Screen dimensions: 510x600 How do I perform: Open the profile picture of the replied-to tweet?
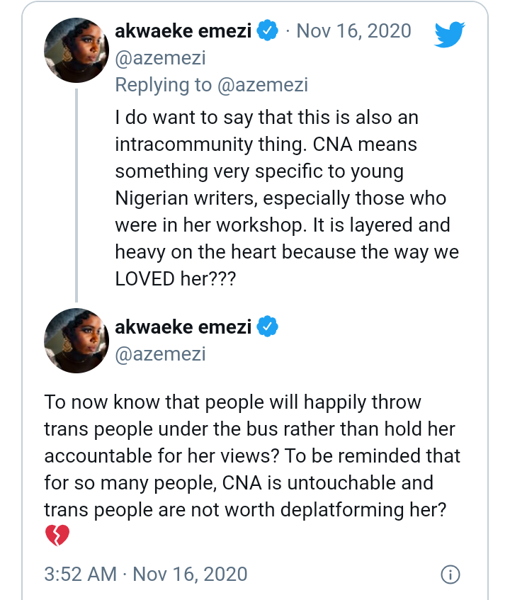click(x=76, y=50)
